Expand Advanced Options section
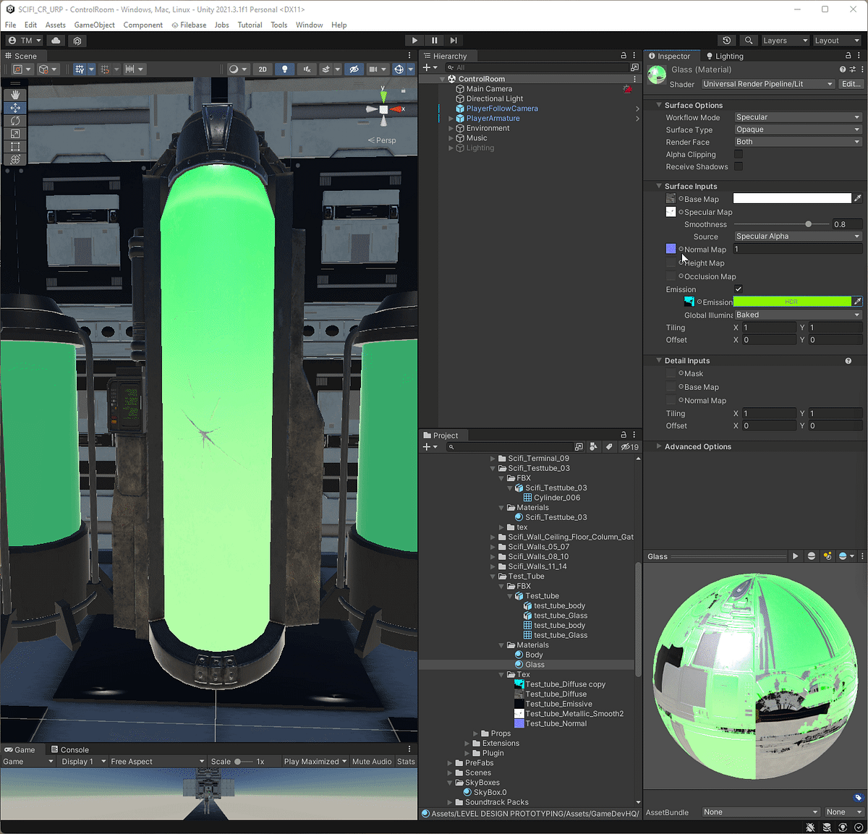Image resolution: width=868 pixels, height=834 pixels. click(x=658, y=446)
